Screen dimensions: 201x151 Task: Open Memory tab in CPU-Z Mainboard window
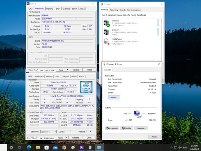(49, 9)
